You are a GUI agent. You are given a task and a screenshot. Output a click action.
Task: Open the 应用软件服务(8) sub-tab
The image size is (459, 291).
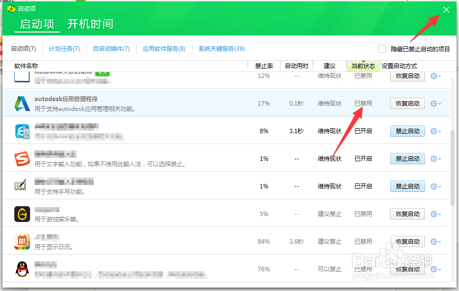[x=164, y=48]
